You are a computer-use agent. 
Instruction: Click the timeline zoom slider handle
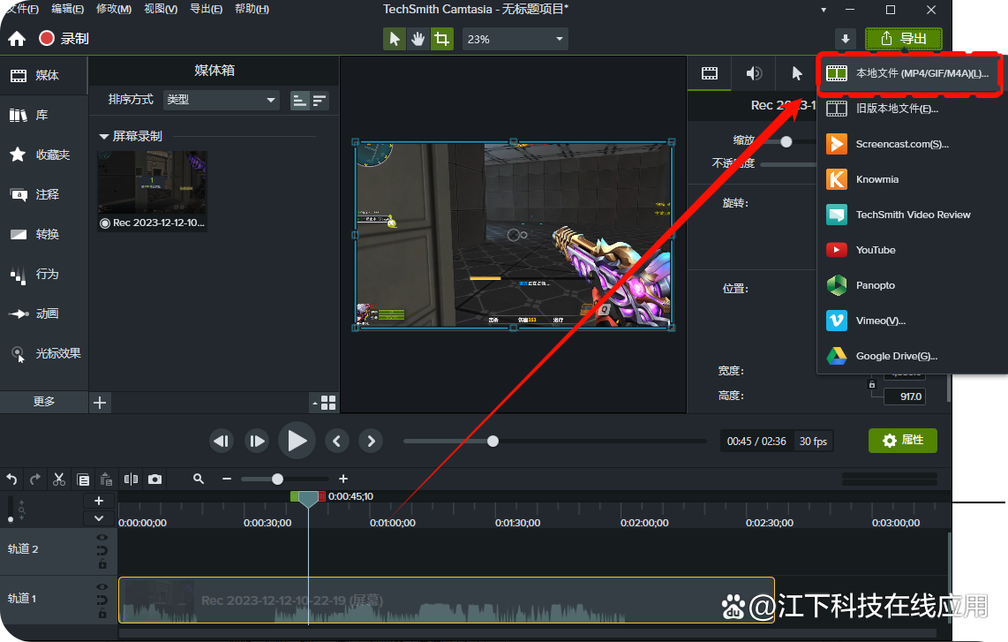tap(277, 479)
